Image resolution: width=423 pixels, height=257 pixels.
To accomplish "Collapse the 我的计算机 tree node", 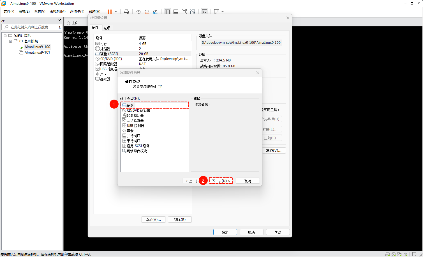I will tap(5, 36).
